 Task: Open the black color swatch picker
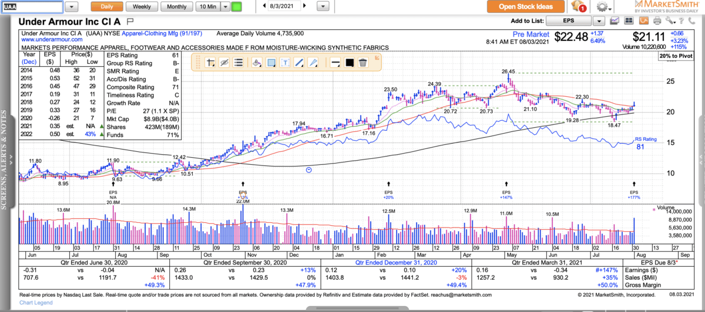pyautogui.click(x=349, y=63)
